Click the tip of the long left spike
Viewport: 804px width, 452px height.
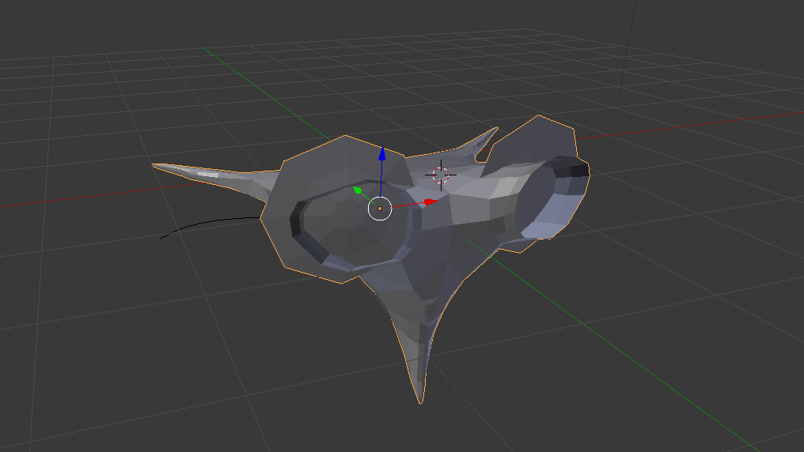point(157,166)
